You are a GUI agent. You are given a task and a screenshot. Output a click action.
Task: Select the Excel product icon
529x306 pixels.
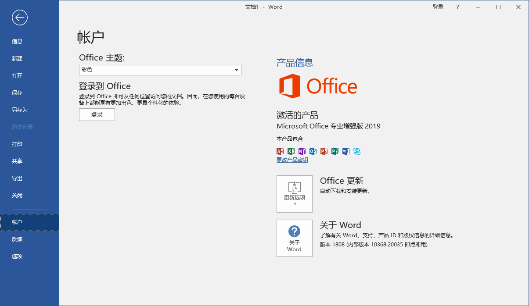click(291, 151)
